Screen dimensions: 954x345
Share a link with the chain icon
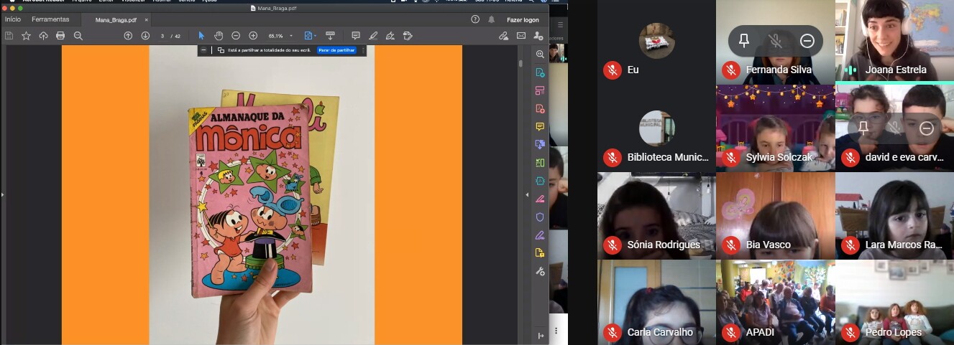pyautogui.click(x=504, y=35)
